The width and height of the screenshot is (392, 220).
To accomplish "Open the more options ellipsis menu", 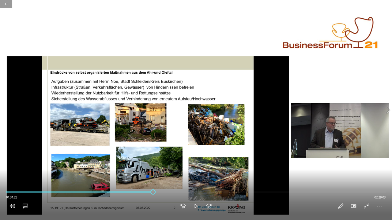I will point(379,206).
